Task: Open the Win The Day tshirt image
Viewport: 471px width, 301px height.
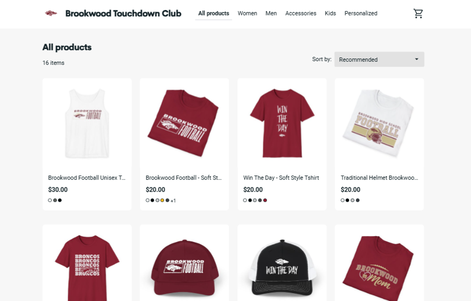Action: point(282,123)
